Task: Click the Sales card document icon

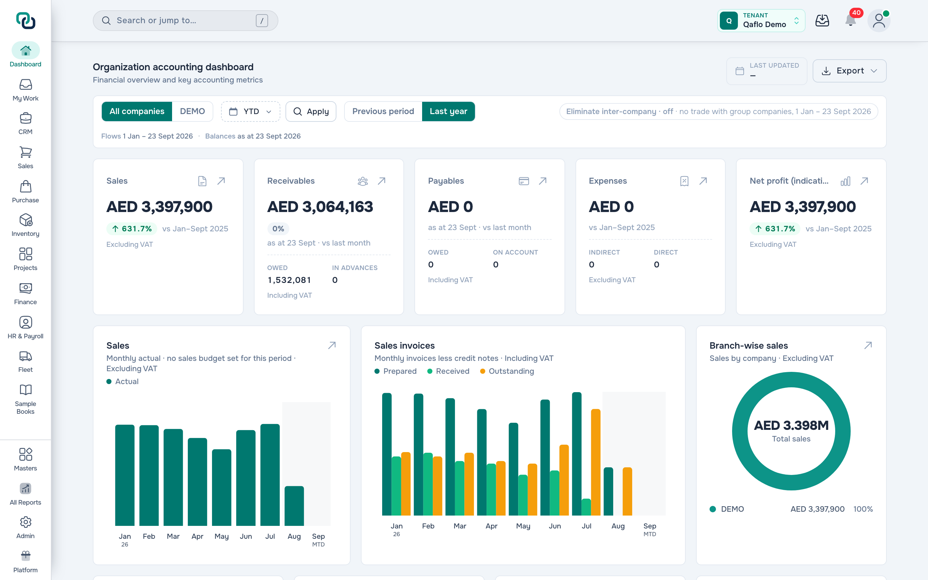Action: pyautogui.click(x=202, y=181)
